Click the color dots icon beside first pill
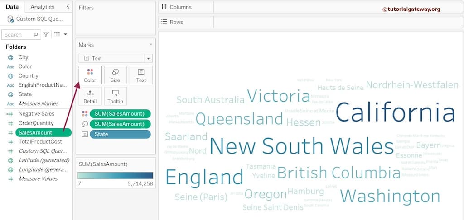464x220 pixels. pos(85,113)
